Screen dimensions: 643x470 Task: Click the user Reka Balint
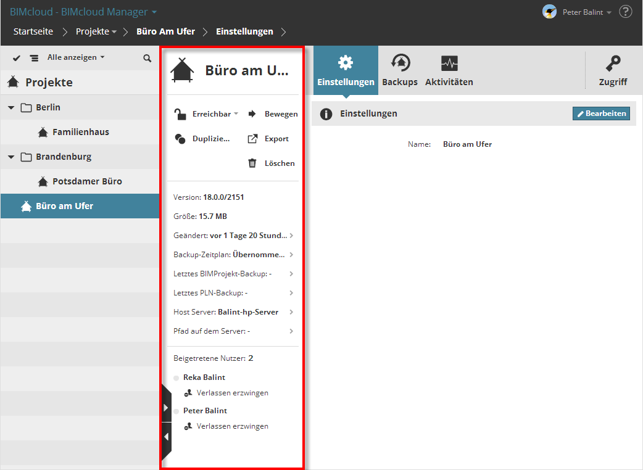coord(204,377)
